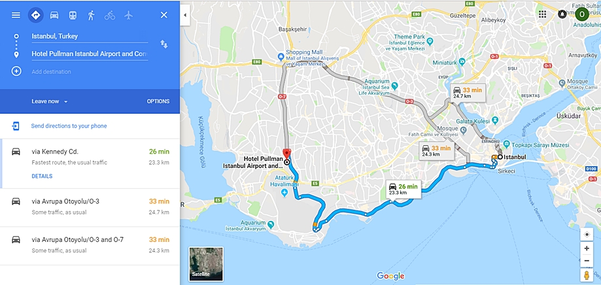Image resolution: width=601 pixels, height=285 pixels.
Task: Open the Google apps grid
Action: click(x=542, y=14)
